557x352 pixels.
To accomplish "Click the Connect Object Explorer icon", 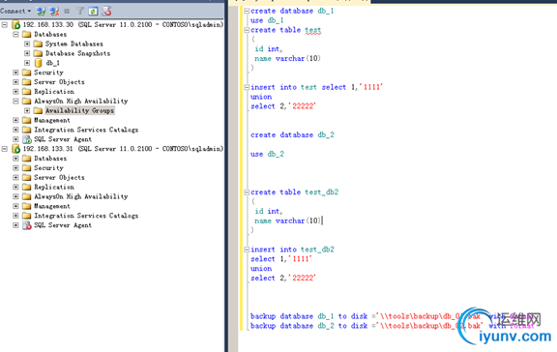I will tap(41, 11).
